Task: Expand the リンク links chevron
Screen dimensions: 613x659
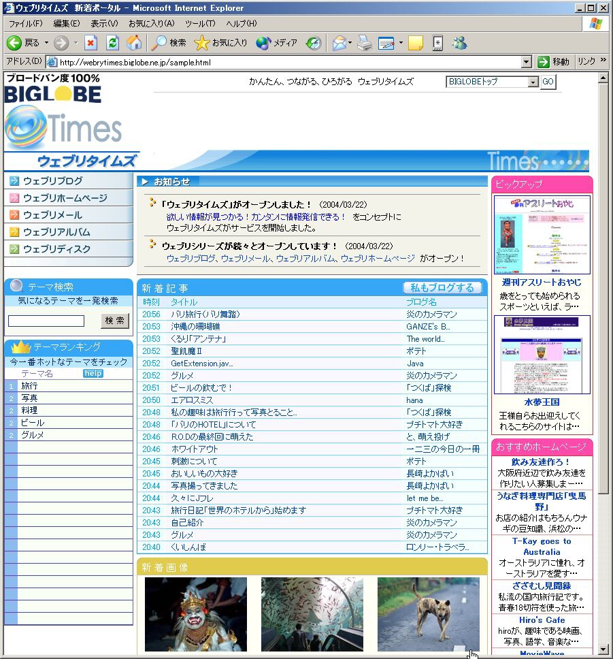Action: tap(603, 61)
